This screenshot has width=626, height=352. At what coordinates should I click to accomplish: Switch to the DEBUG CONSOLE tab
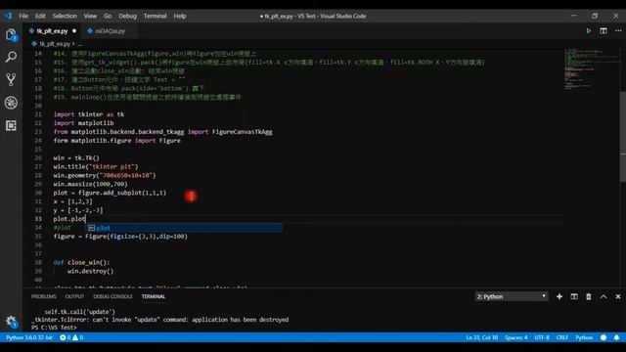click(x=112, y=296)
